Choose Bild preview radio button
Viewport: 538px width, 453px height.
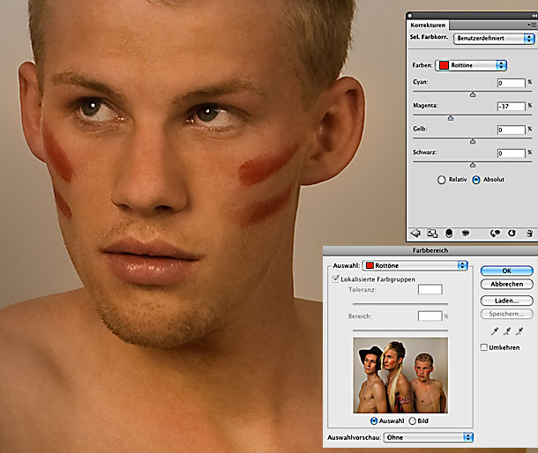412,420
